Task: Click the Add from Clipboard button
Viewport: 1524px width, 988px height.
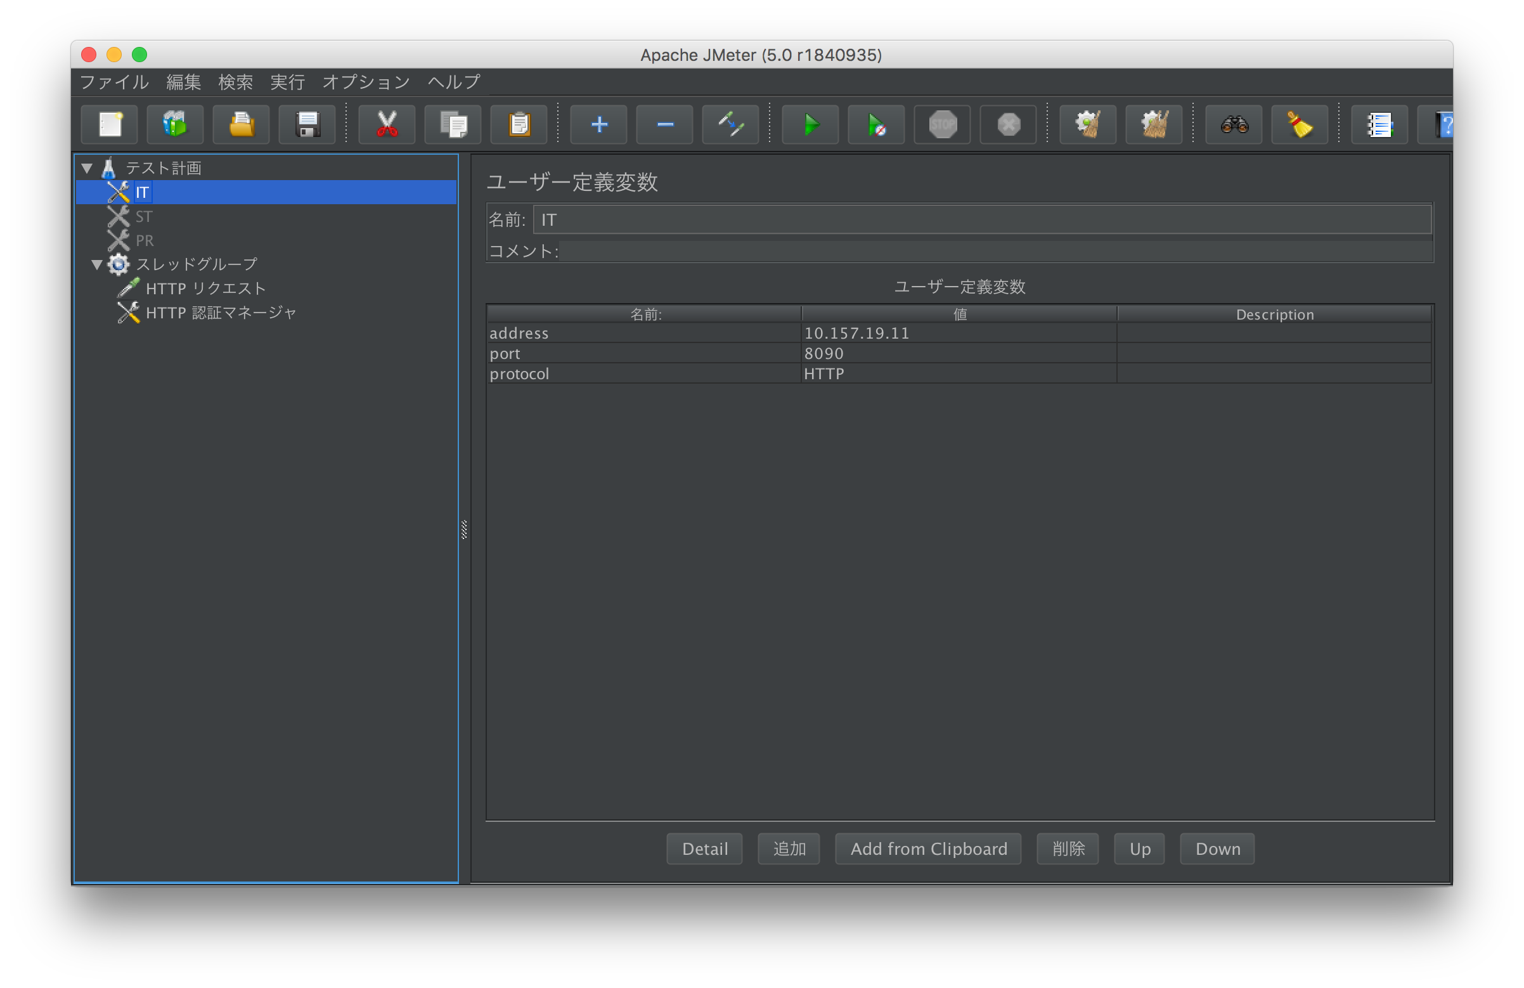Action: pyautogui.click(x=928, y=848)
